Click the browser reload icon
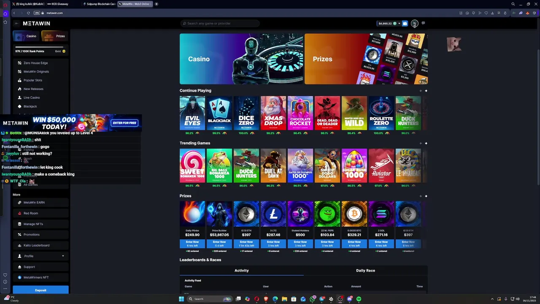This screenshot has height=304, width=540. click(28, 13)
